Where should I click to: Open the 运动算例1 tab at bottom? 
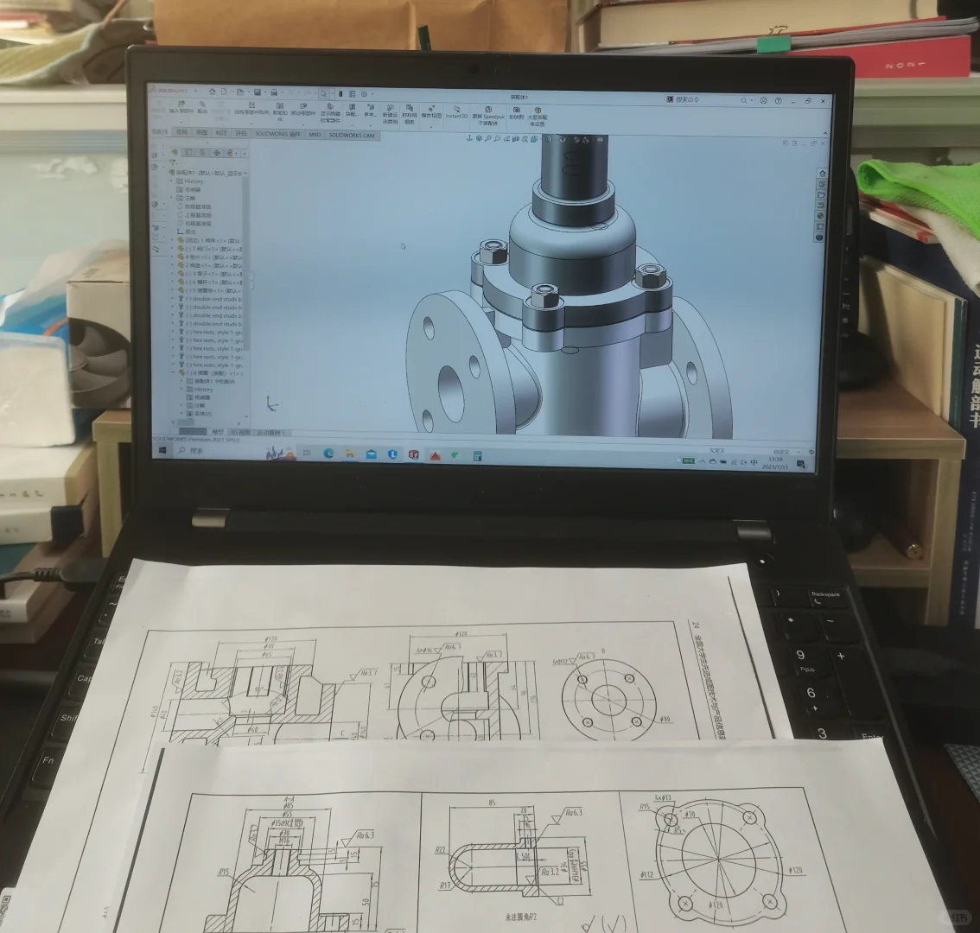pyautogui.click(x=270, y=432)
